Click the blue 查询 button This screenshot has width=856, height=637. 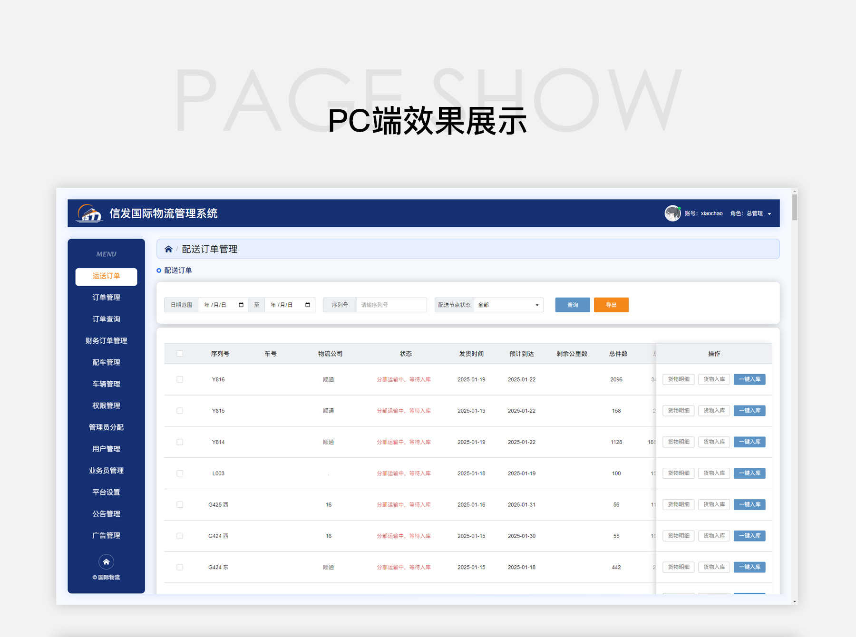tap(572, 305)
